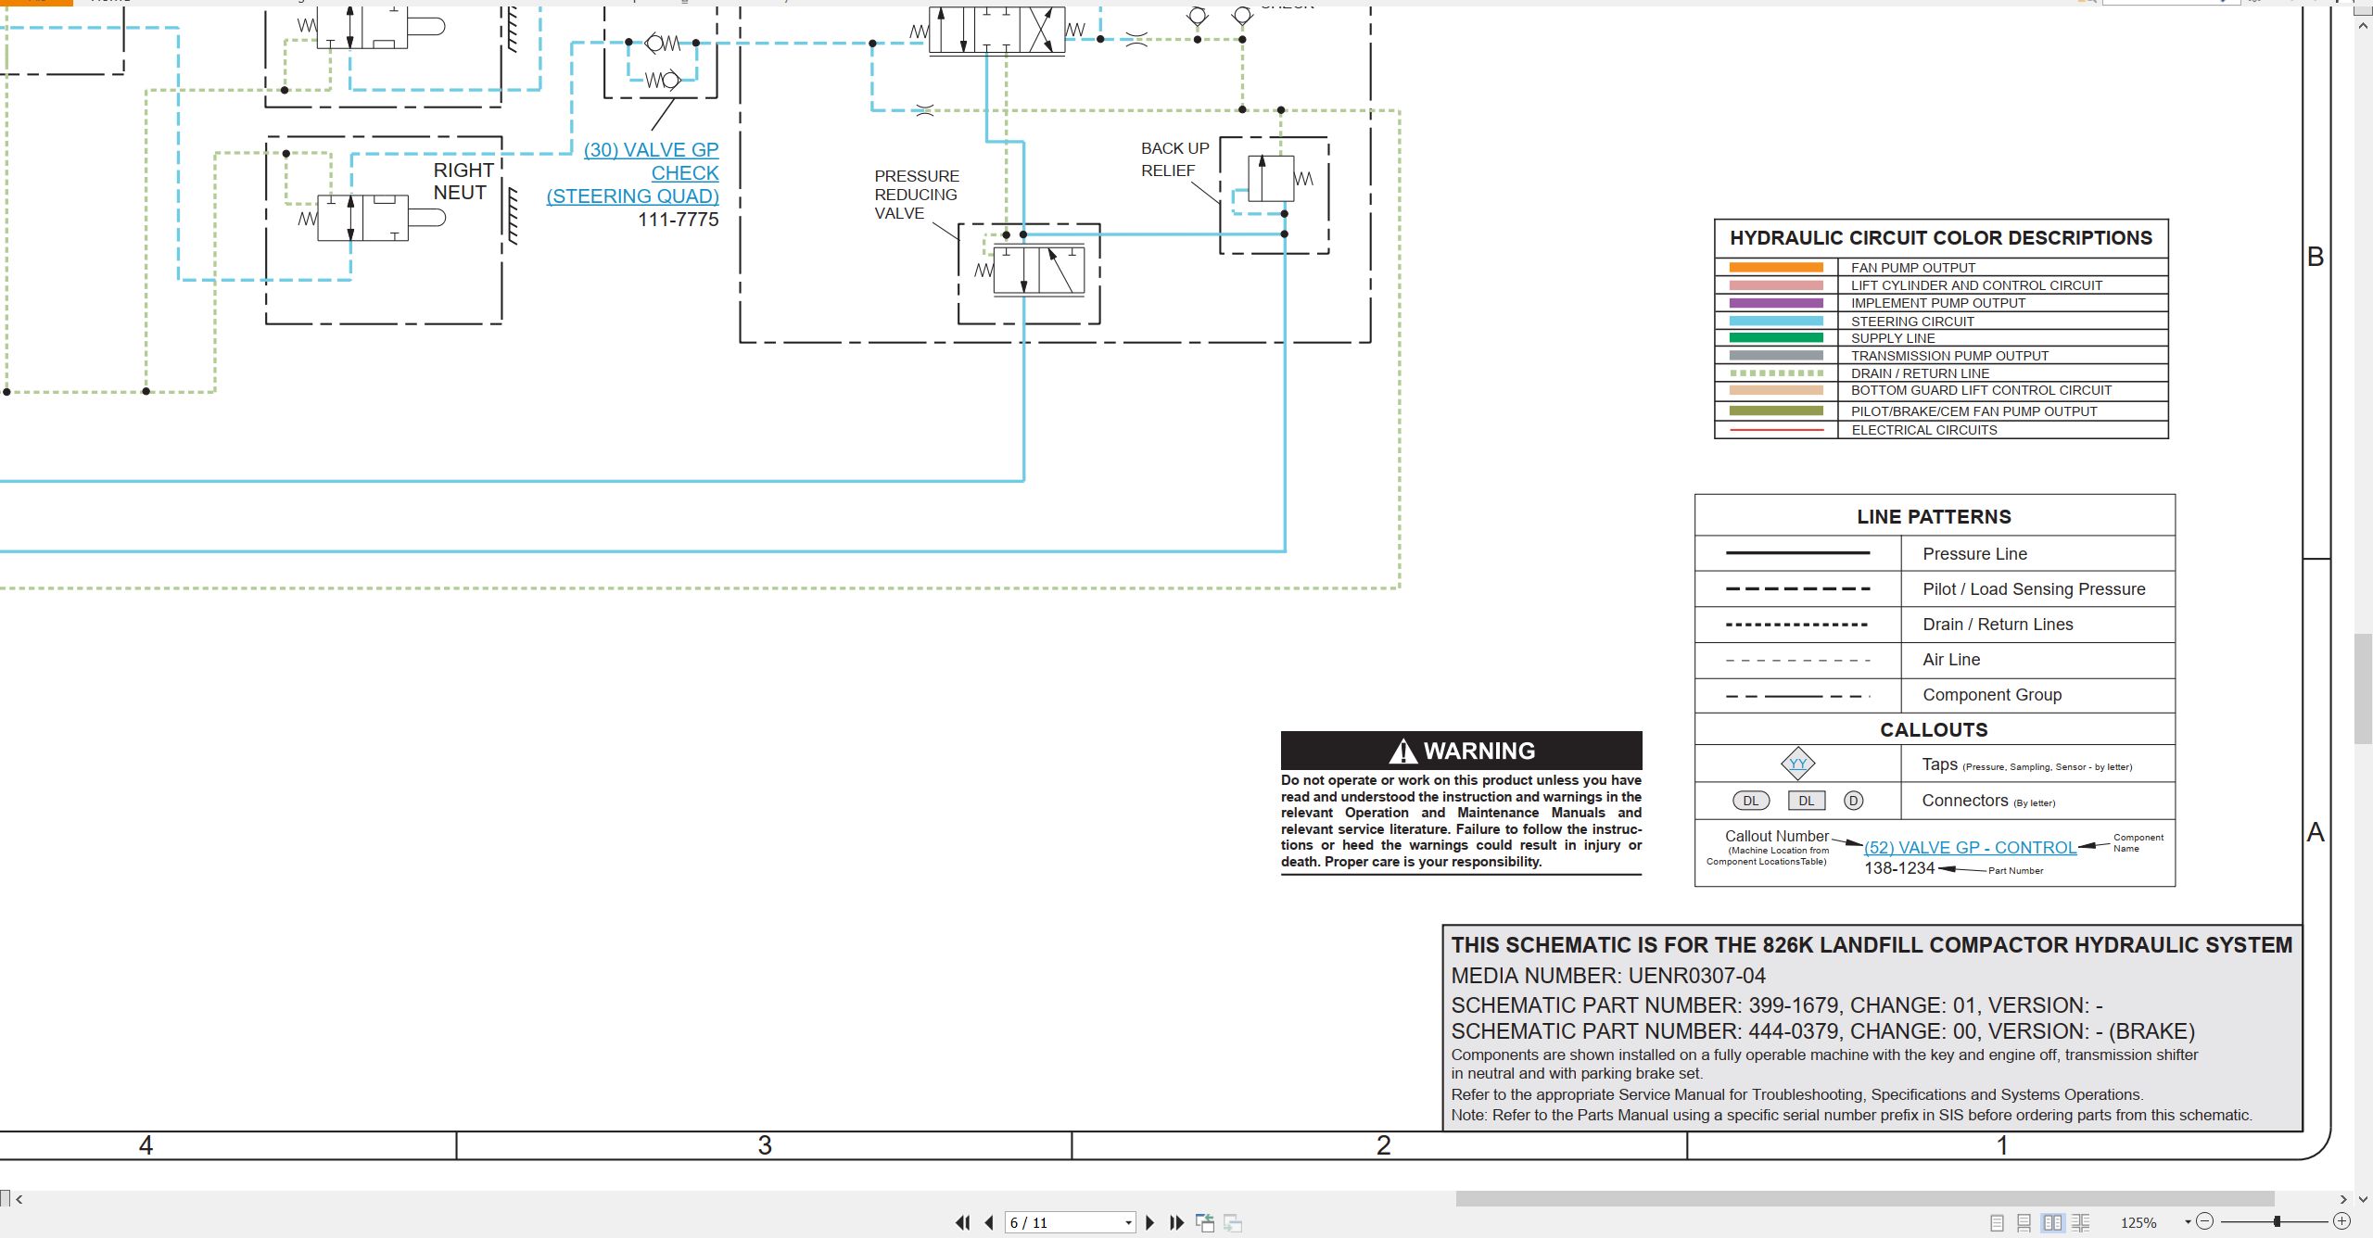Screen dimensions: 2373x1238
Task: Switch to continuous page view
Action: [2024, 1222]
